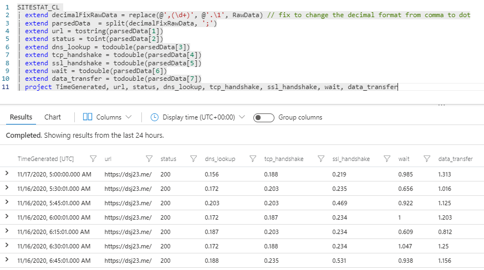484x270 pixels.
Task: Sort by data_transfer column header
Action: [455, 159]
